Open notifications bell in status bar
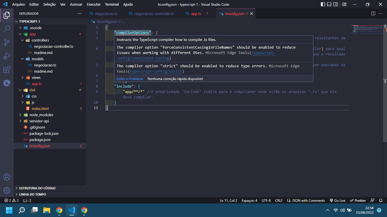Image resolution: width=387 pixels, height=217 pixels. (381, 200)
